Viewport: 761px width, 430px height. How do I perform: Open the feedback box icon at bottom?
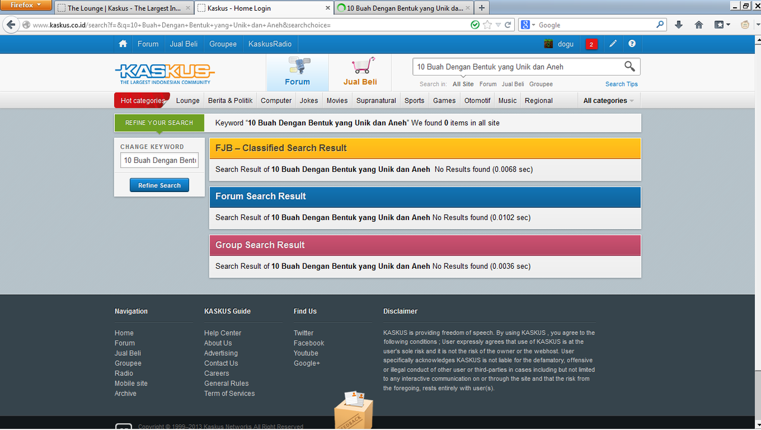pos(354,409)
